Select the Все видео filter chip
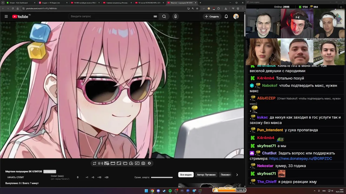 click(x=186, y=175)
